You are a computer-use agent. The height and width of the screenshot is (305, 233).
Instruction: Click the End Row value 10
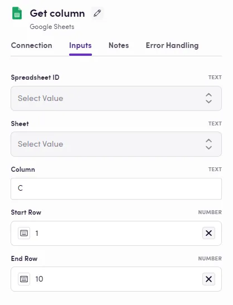(x=39, y=279)
